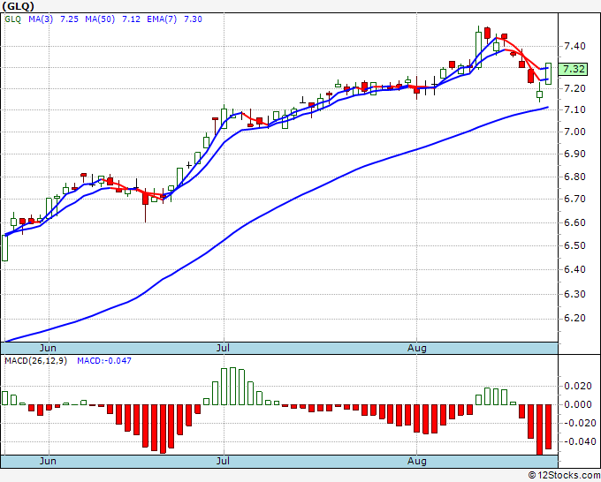
Task: Click the 7.00 price axis label
Action: pyautogui.click(x=574, y=132)
